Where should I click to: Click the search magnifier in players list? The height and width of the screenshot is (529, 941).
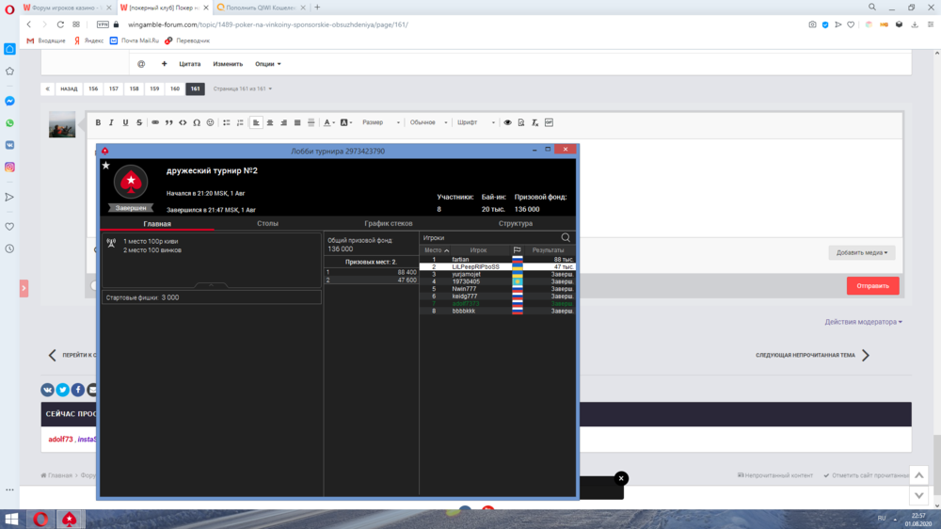[x=566, y=238]
